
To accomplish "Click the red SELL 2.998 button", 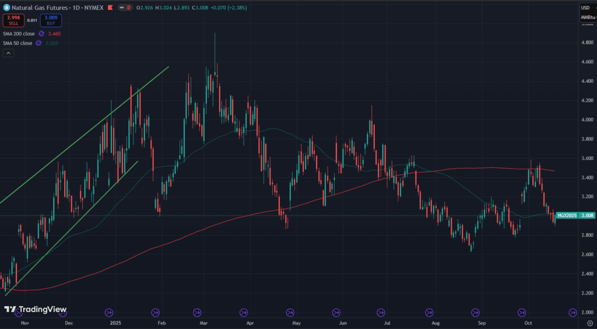I will pos(12,20).
